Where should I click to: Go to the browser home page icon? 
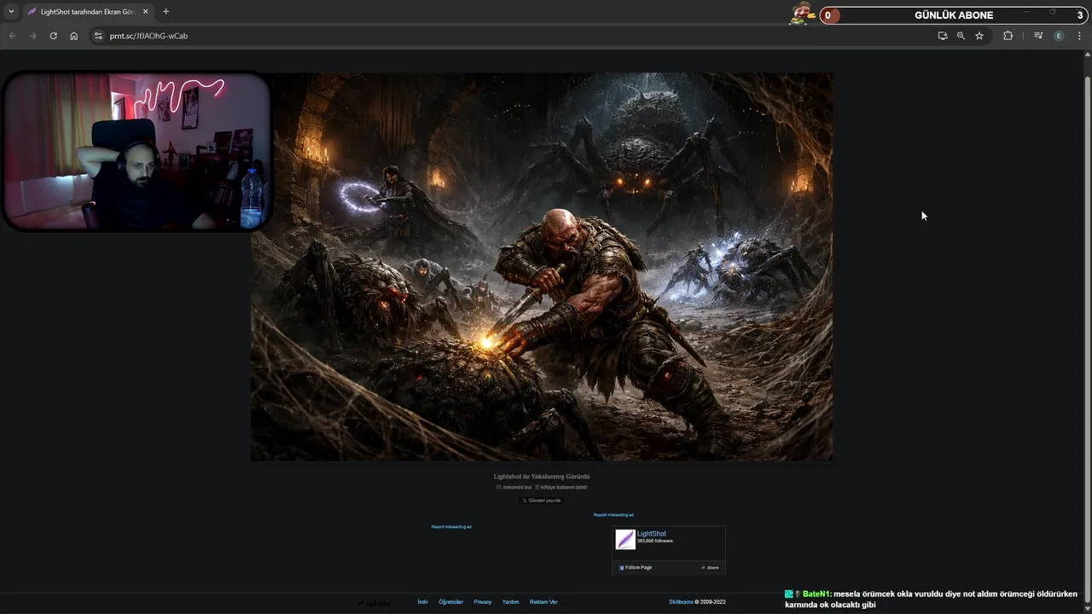73,36
